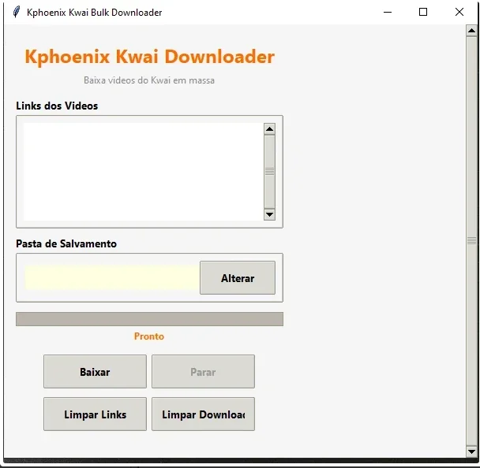The image size is (480, 468).
Task: Click the feather app icon in title bar
Action: click(17, 13)
